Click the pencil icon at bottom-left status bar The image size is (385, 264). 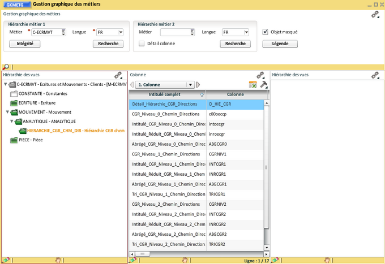tap(5, 260)
